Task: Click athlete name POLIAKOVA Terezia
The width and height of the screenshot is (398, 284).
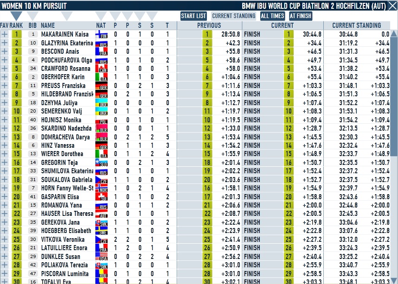Action: [x=64, y=265]
